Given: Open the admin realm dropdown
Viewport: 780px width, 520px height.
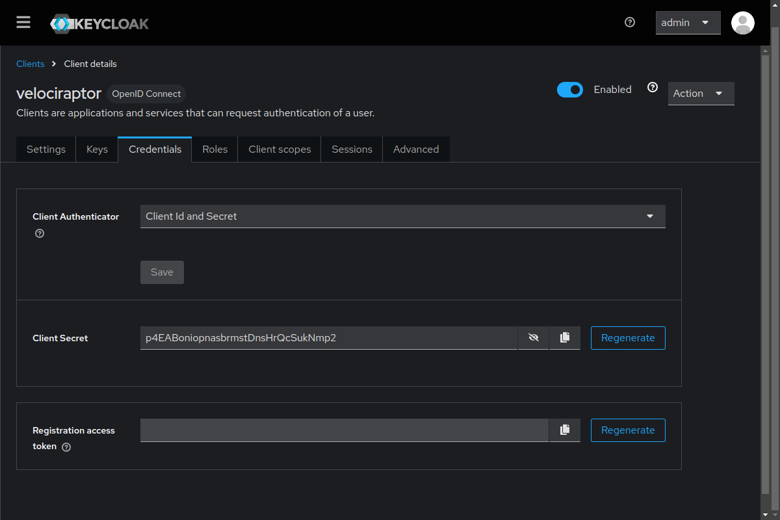Looking at the screenshot, I should (688, 23).
